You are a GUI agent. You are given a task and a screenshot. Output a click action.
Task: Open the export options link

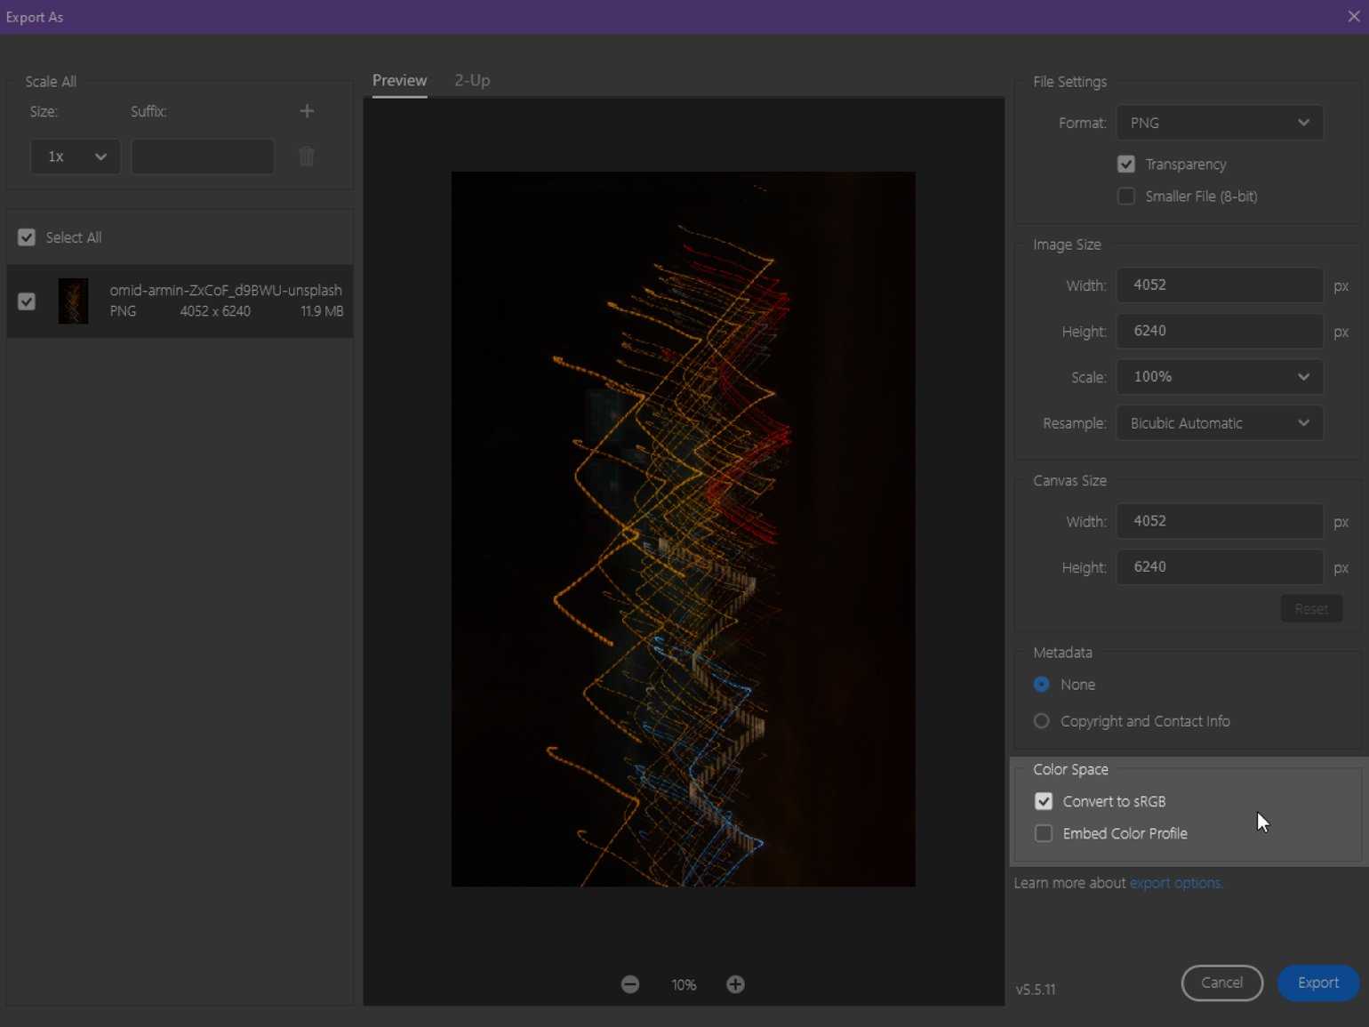[x=1175, y=883]
